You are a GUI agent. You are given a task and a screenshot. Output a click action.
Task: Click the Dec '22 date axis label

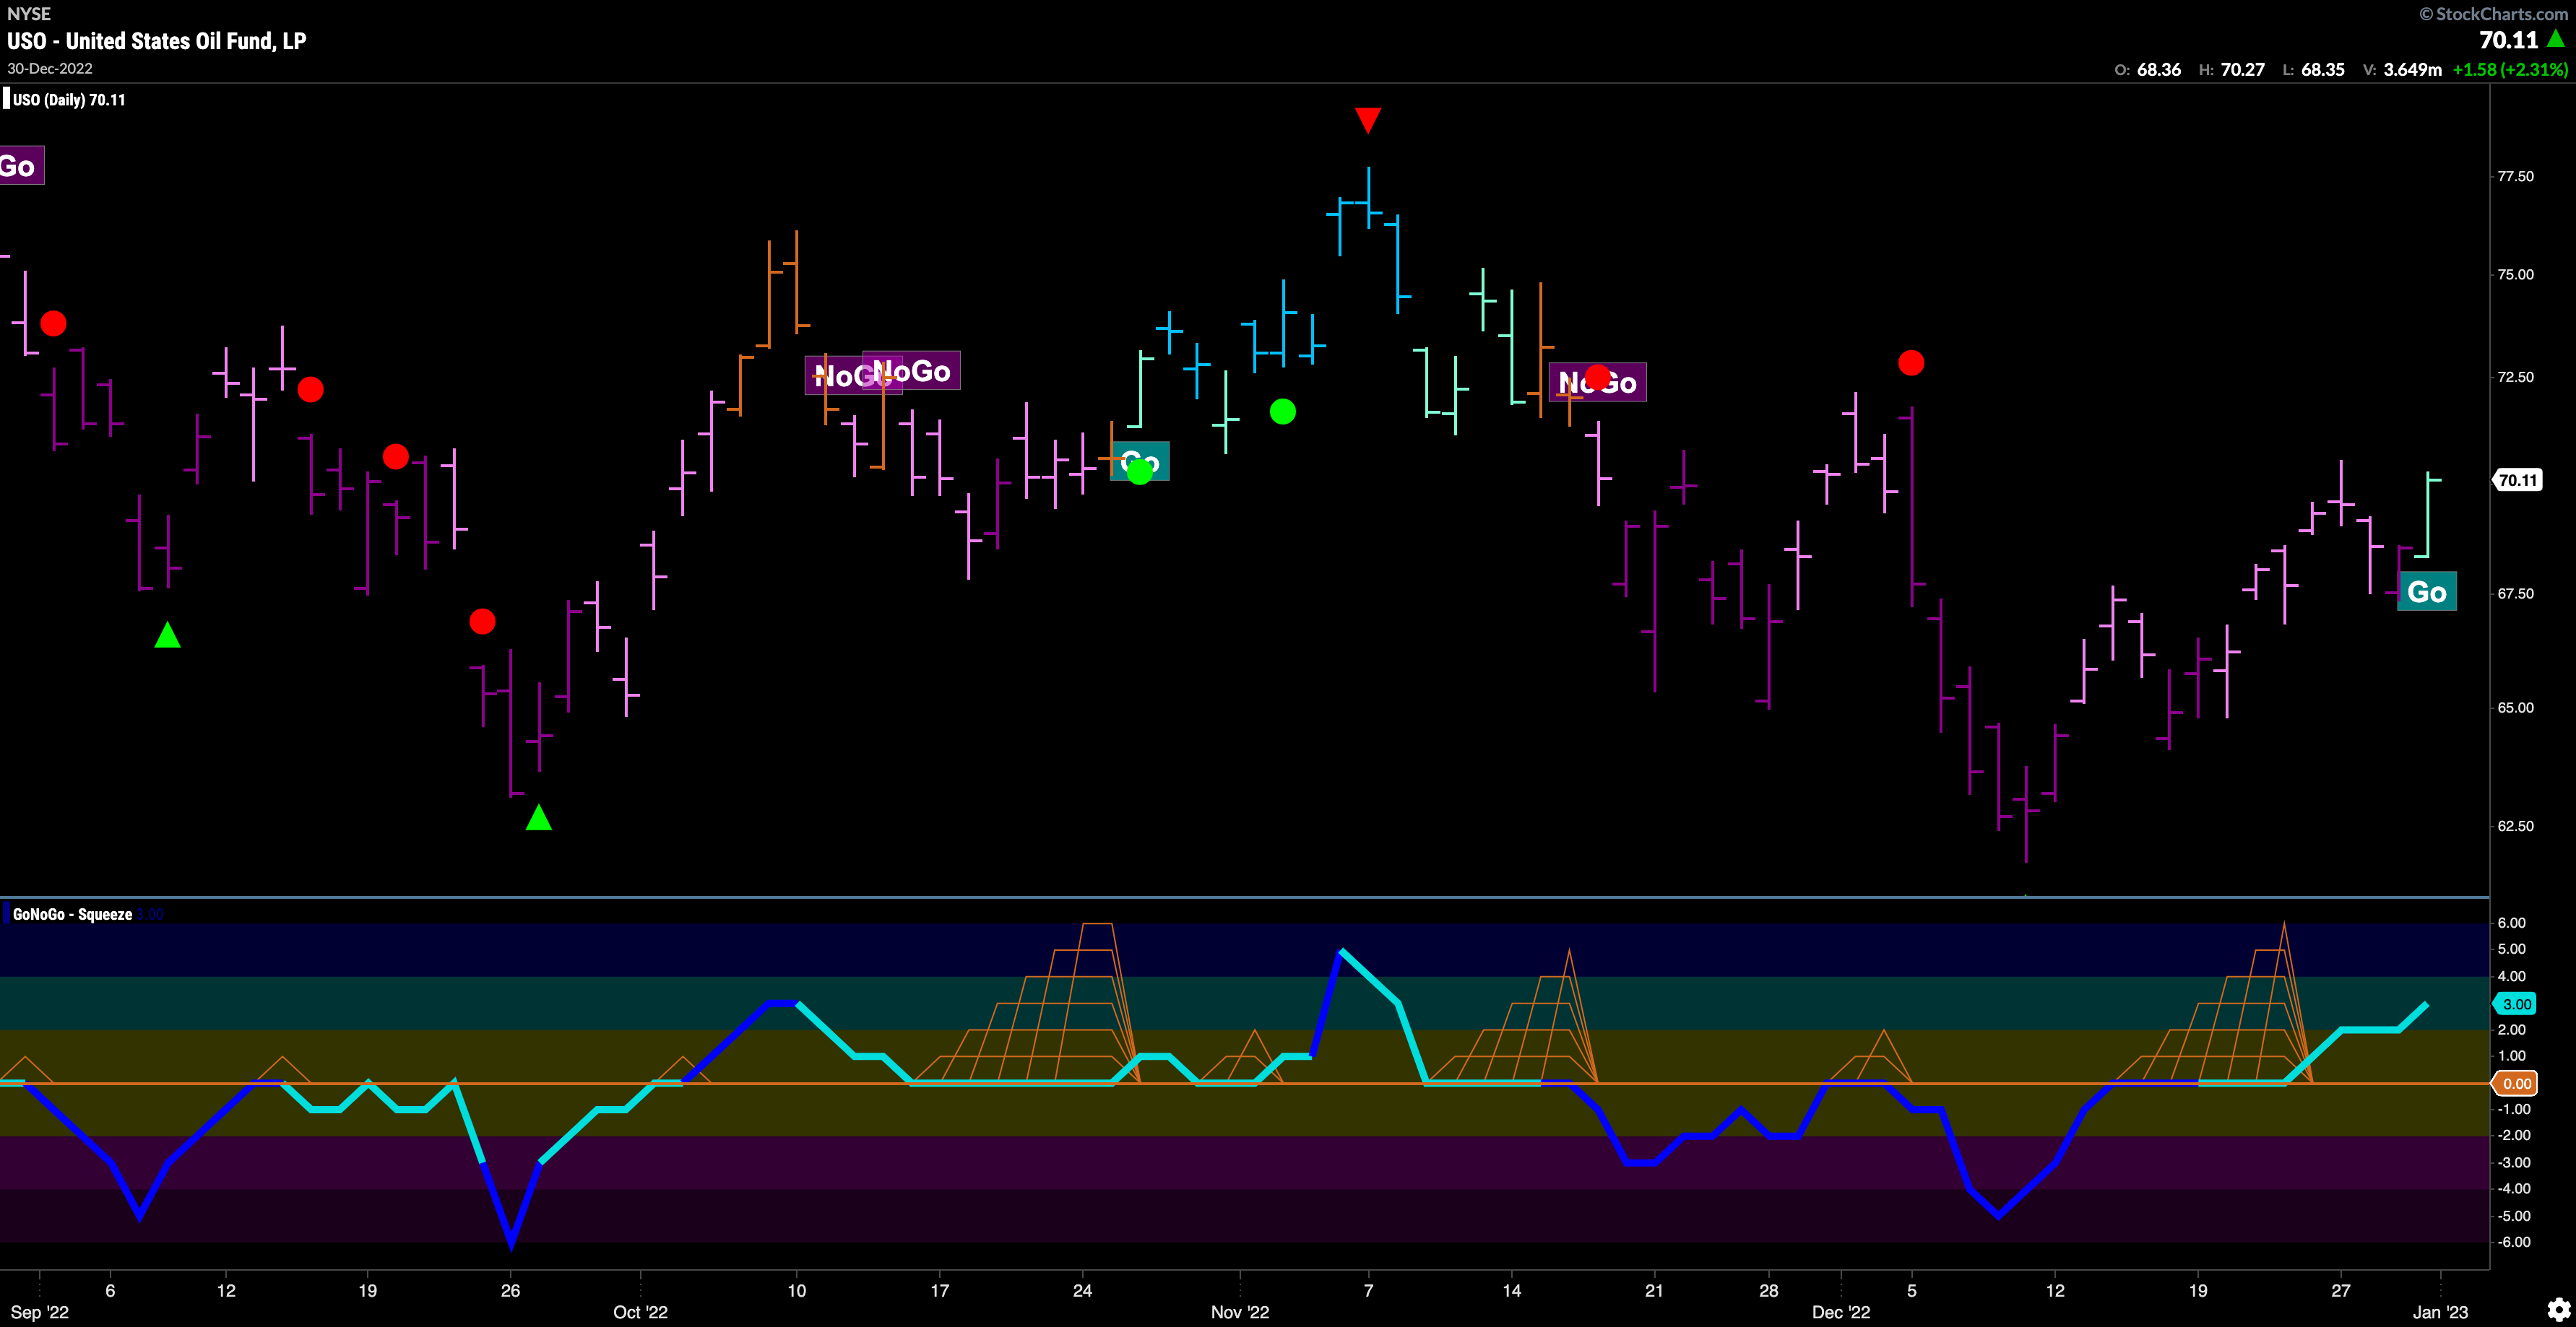click(1841, 1312)
